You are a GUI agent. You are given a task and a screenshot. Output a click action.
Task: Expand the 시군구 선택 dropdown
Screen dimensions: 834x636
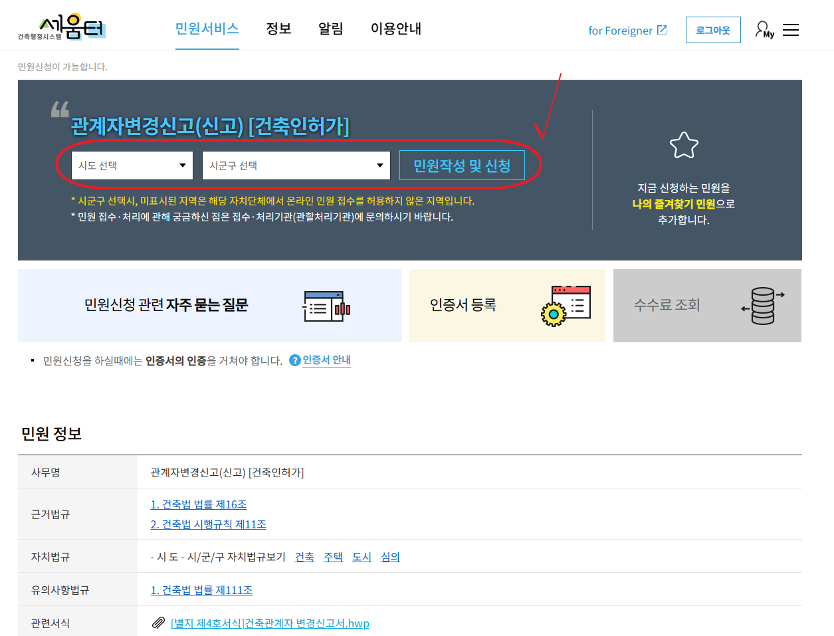pos(296,165)
